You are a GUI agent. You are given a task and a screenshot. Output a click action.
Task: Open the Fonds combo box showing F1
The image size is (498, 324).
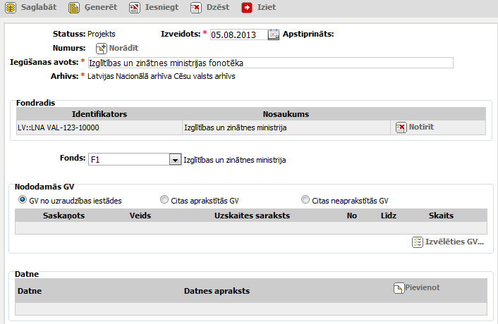(129, 160)
